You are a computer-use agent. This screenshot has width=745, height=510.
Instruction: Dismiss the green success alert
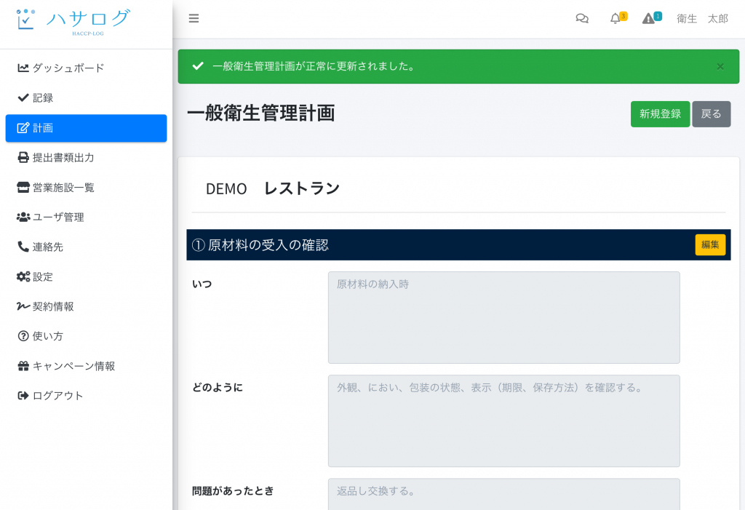point(720,66)
